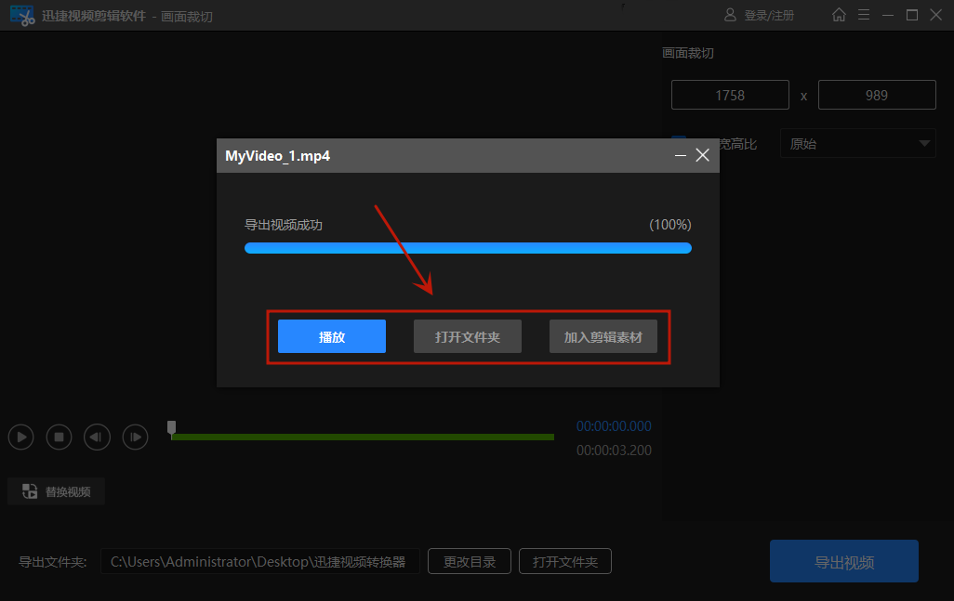Viewport: 954px width, 601px height.
Task: Open the hamburger menu in title bar
Action: coord(864,15)
